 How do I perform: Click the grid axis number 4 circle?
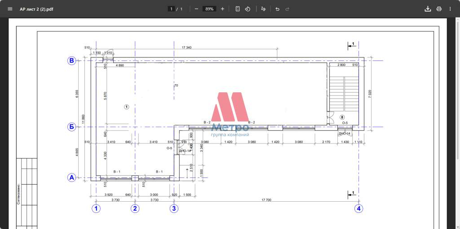click(358, 208)
